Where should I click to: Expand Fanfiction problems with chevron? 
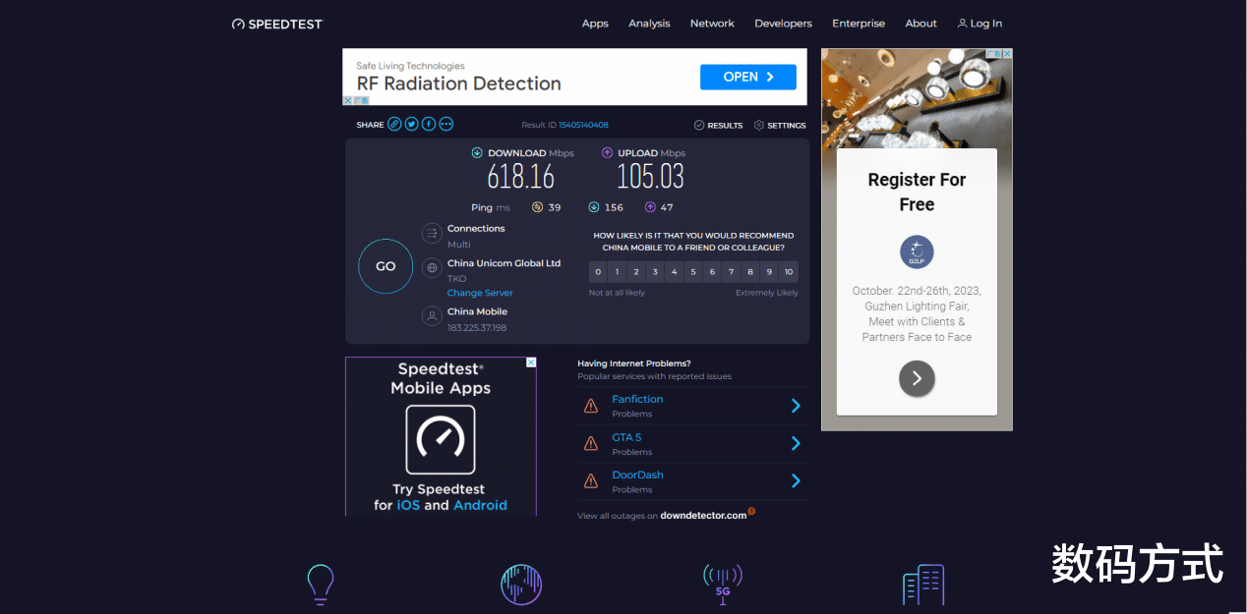pyautogui.click(x=796, y=406)
